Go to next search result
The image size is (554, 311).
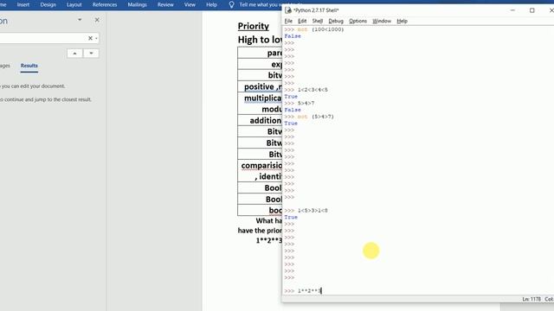tap(91, 54)
